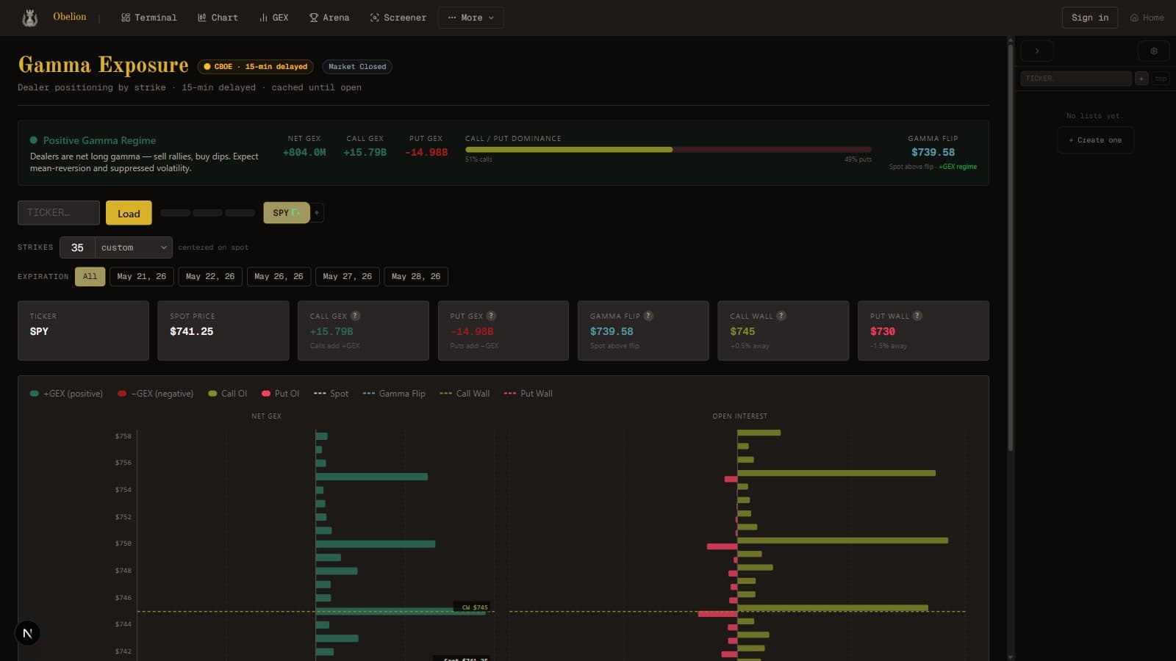Image resolution: width=1176 pixels, height=661 pixels.
Task: Open the watchlist settings gear icon
Action: coord(1153,51)
